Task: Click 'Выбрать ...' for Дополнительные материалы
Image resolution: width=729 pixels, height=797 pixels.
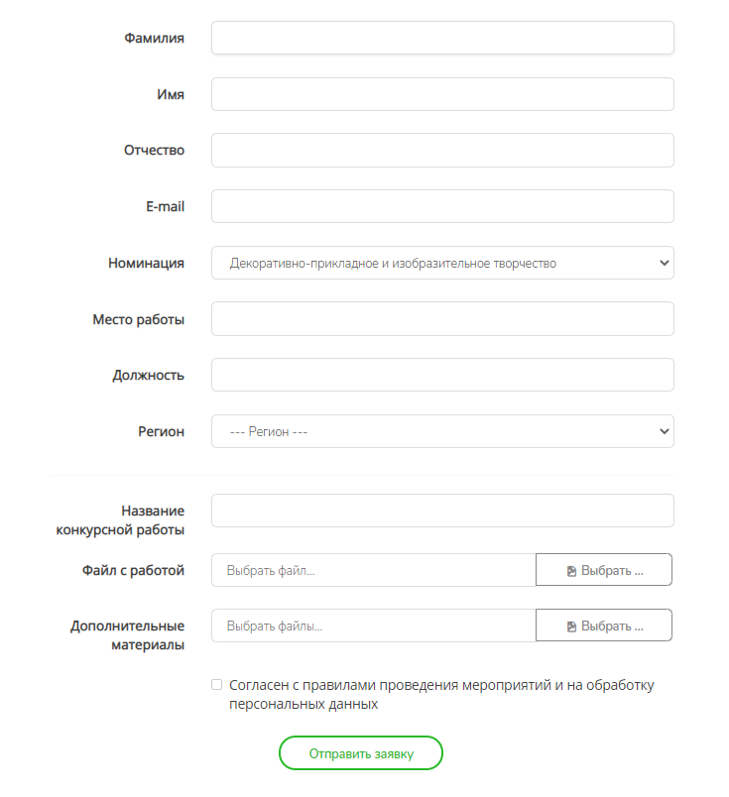Action: tap(604, 626)
